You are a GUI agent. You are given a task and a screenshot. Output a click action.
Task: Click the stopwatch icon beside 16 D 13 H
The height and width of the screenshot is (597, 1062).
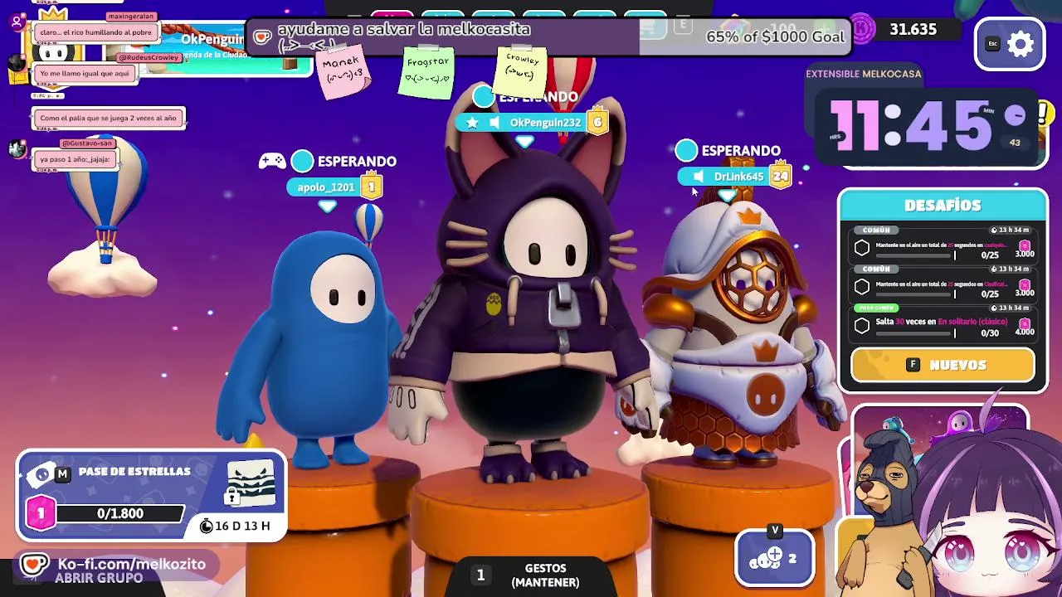pos(207,526)
